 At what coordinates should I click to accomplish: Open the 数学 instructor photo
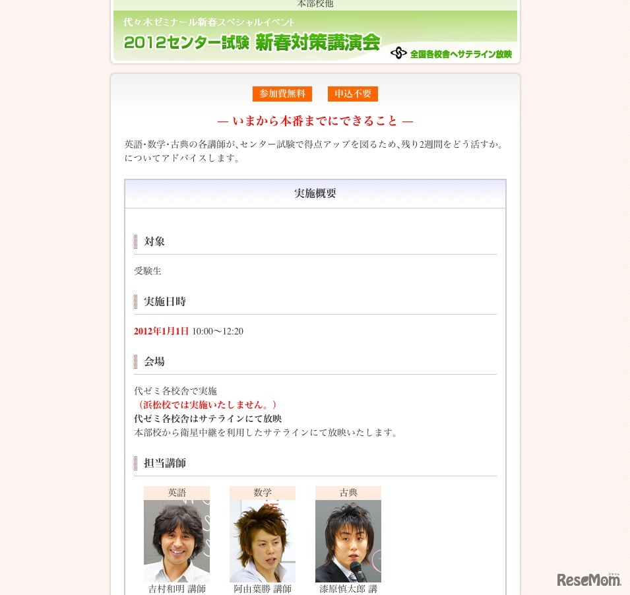click(x=263, y=541)
